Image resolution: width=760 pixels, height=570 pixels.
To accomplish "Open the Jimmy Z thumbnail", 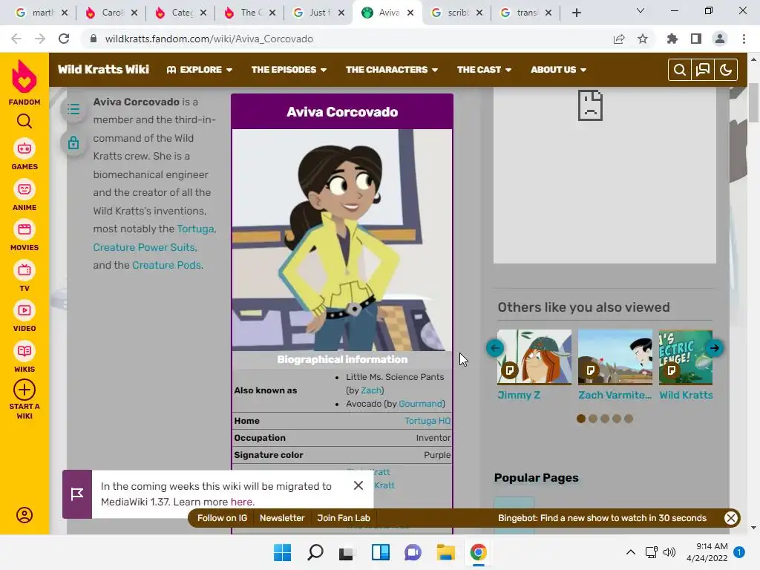I will (x=534, y=357).
